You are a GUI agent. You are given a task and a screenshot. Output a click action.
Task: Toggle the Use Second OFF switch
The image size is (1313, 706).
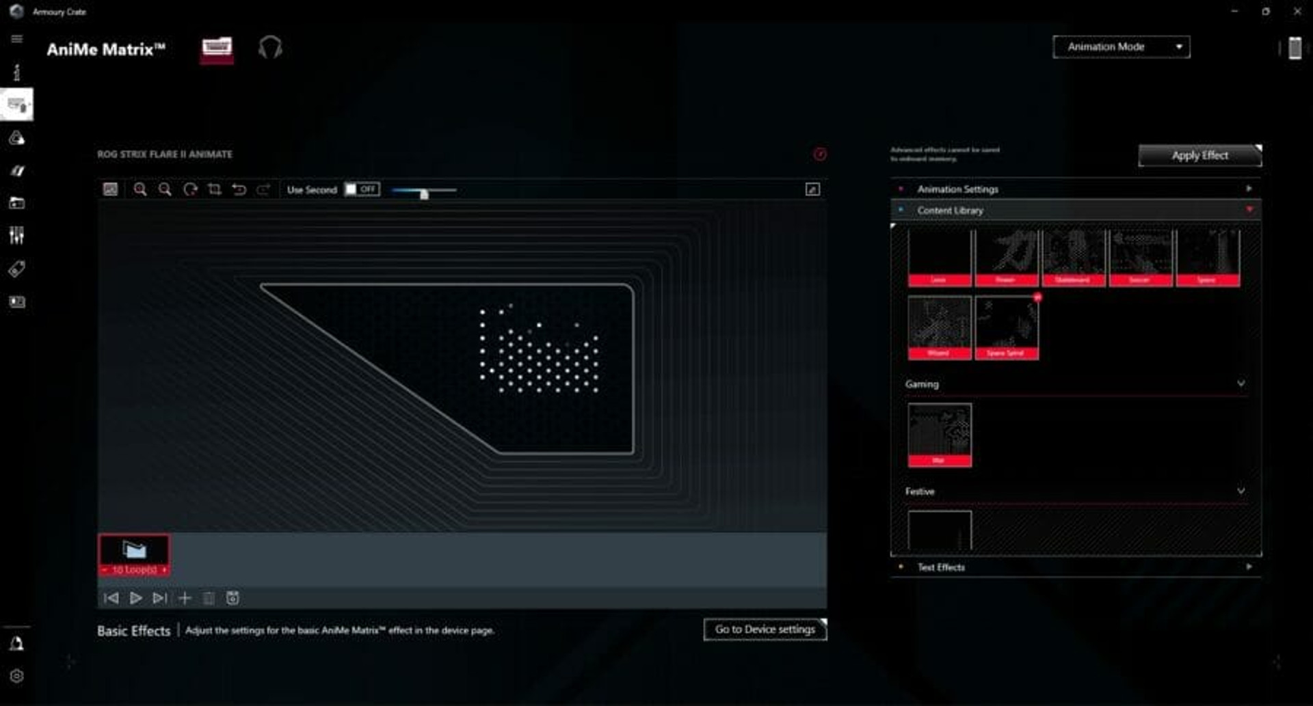pos(362,189)
